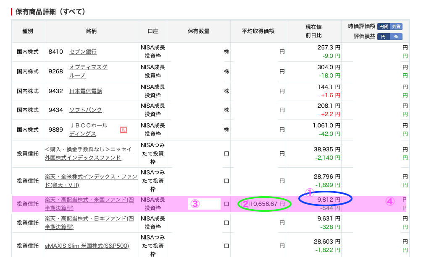
Task: Click the 保有数量 column header
Action: coord(199,31)
